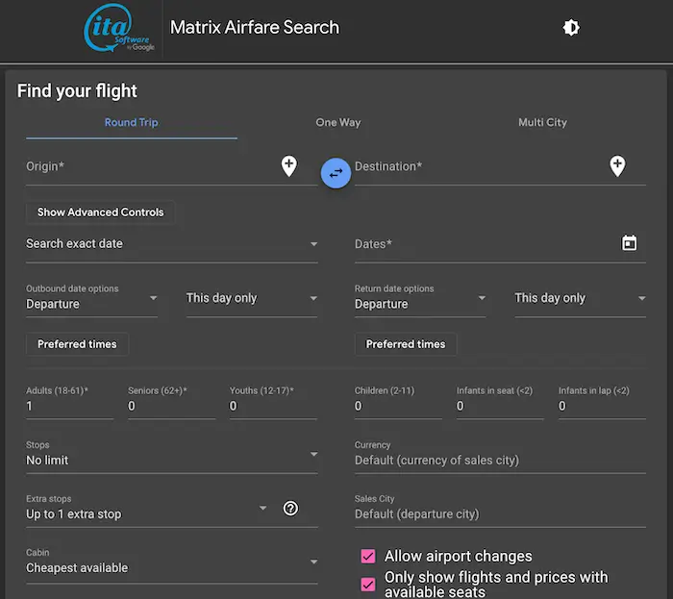
Task: Click the Find your flight heading
Action: point(77,91)
